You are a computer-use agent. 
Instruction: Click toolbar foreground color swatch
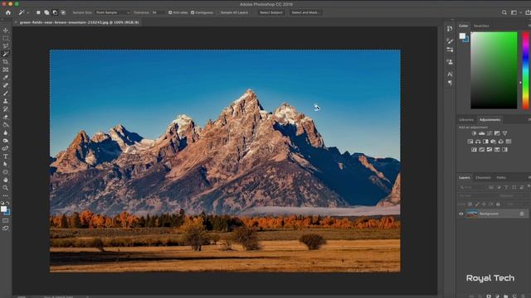click(x=3, y=209)
